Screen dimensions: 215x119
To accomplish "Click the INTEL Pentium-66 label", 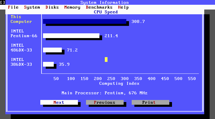I will (24, 33).
